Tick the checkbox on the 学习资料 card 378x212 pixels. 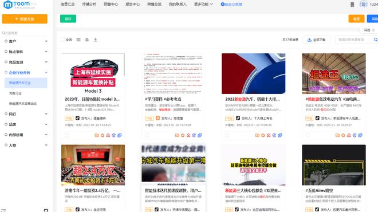click(147, 135)
